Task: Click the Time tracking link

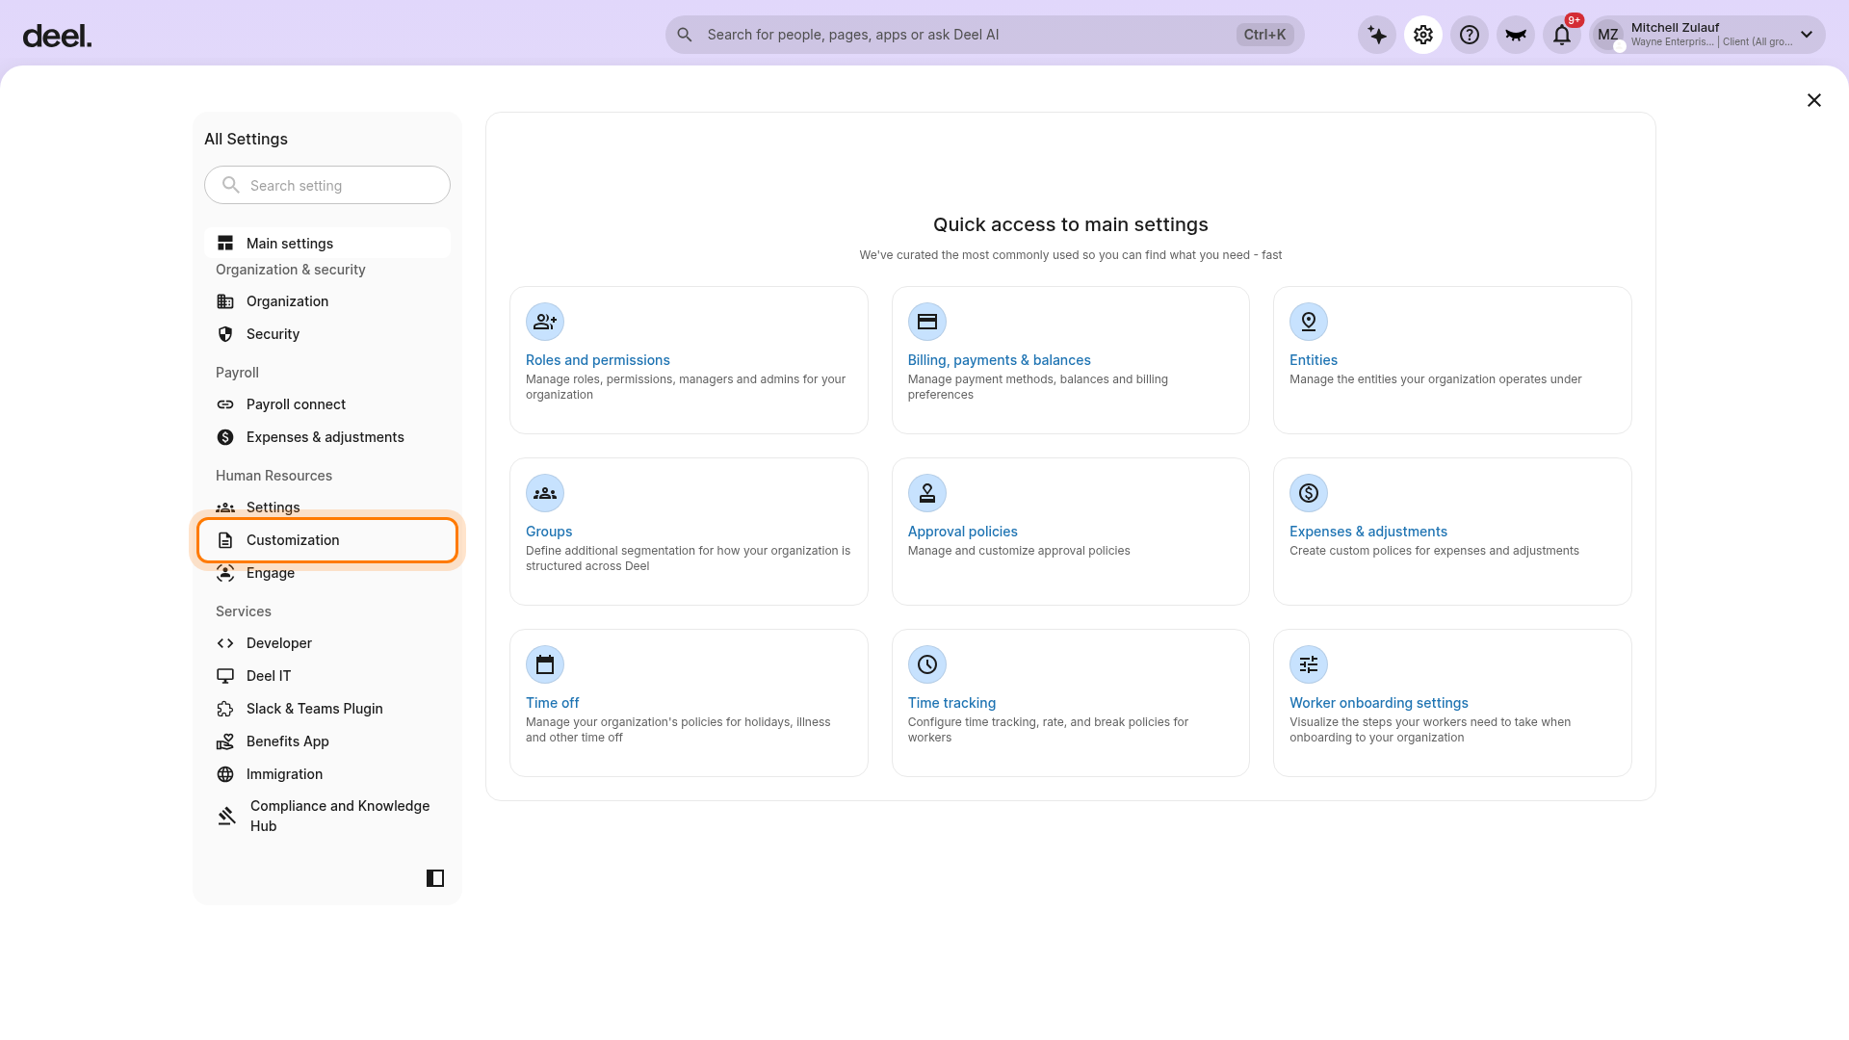Action: click(x=951, y=703)
